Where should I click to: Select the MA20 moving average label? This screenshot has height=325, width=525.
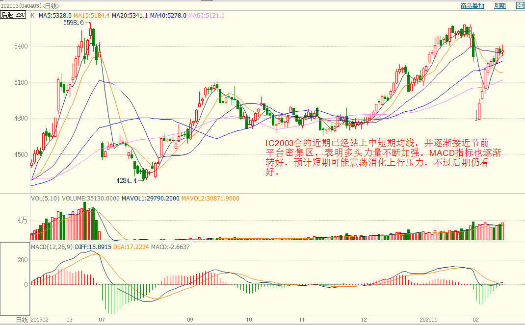tap(130, 16)
